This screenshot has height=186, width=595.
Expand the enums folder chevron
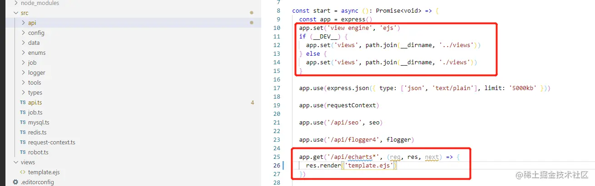(x=24, y=52)
